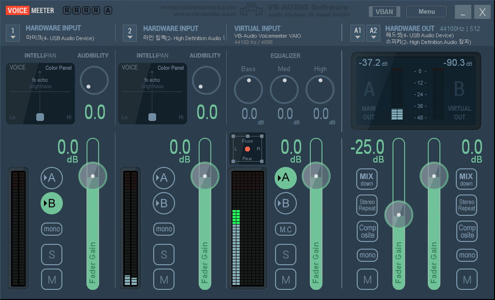This screenshot has height=300, width=495.
Task: Click the -90.3 dB peak readout
Action: click(x=458, y=62)
